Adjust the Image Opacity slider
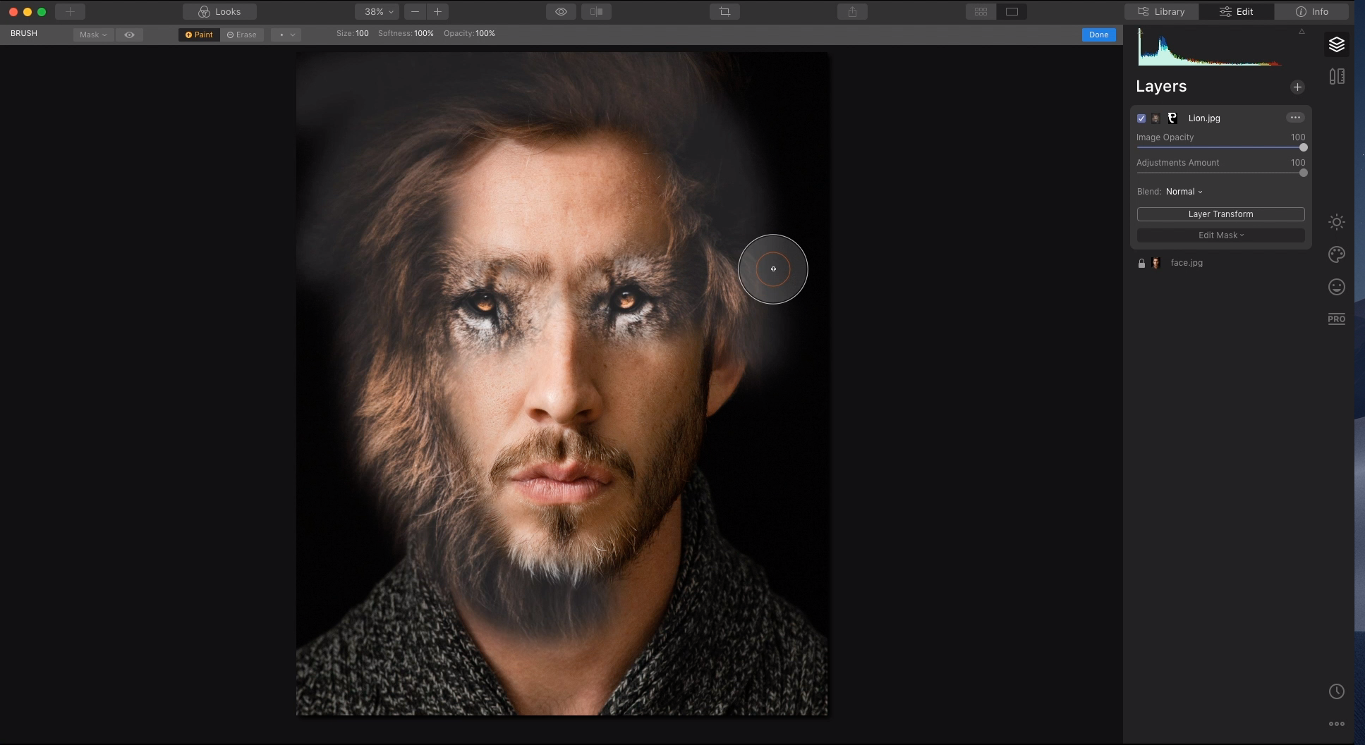Screen dimensions: 1365x745 coord(1302,147)
